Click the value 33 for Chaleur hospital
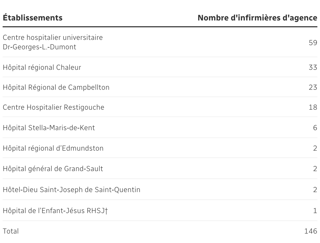Viewport: 320px width, 243px height. (313, 67)
